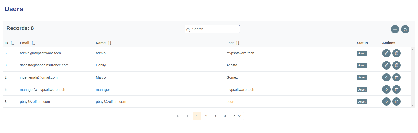Sort users by Email column

click(x=33, y=43)
